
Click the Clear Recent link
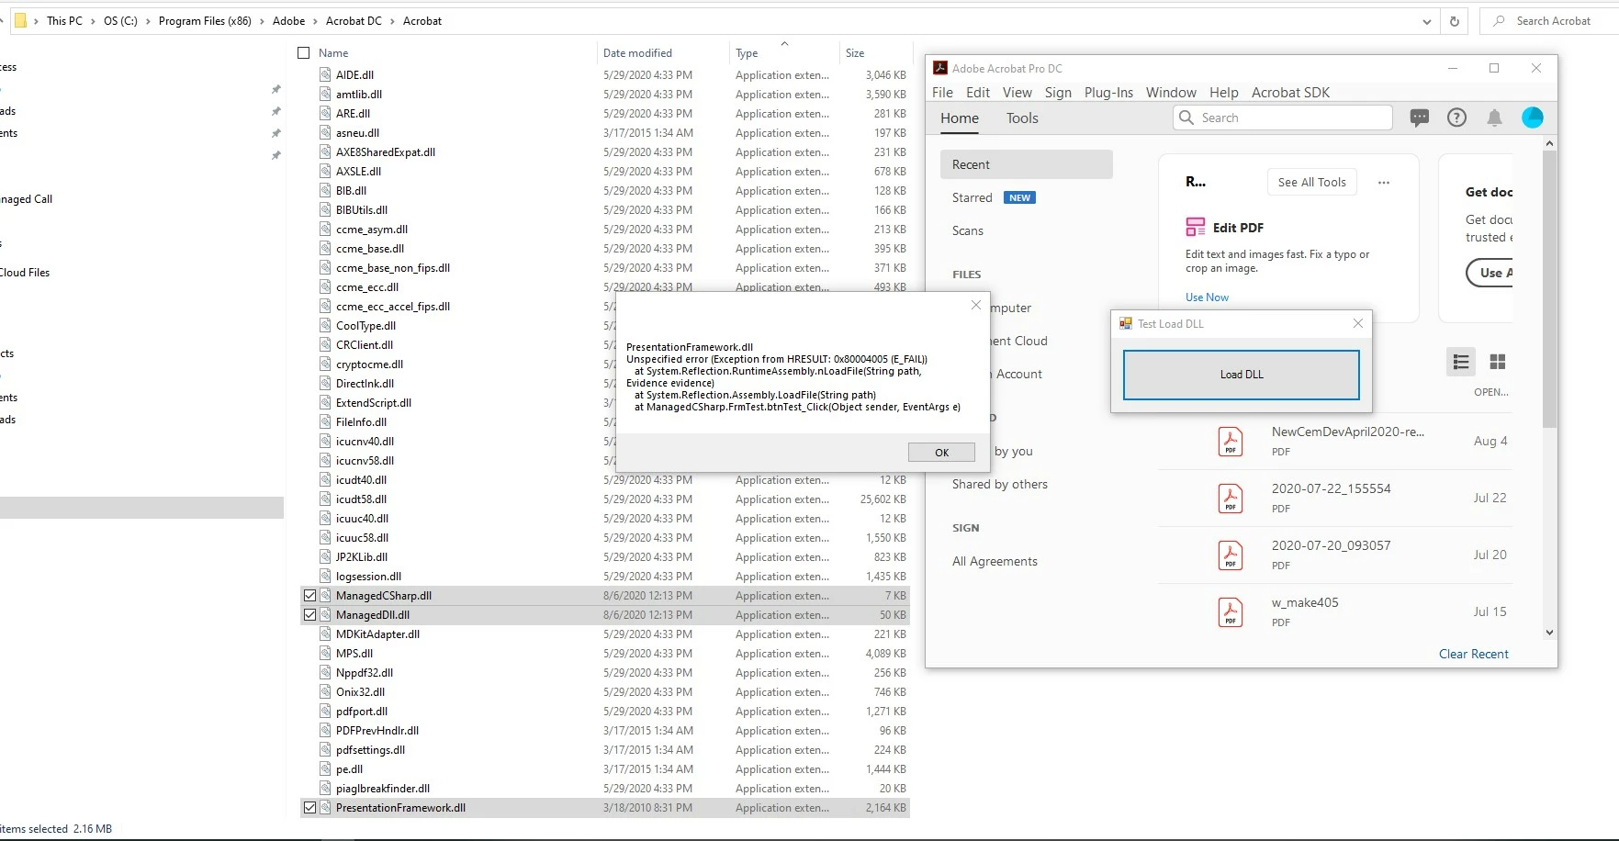pos(1473,654)
